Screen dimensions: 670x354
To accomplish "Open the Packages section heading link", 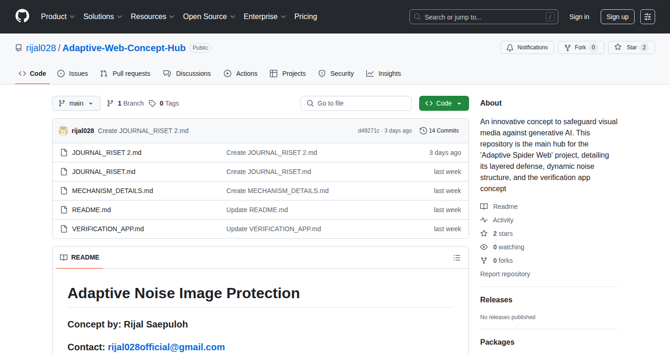I will pos(497,342).
